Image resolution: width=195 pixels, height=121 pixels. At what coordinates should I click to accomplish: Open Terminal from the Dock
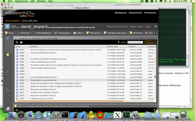point(65,115)
